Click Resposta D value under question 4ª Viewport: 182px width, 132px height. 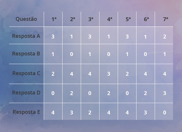click(x=109, y=93)
